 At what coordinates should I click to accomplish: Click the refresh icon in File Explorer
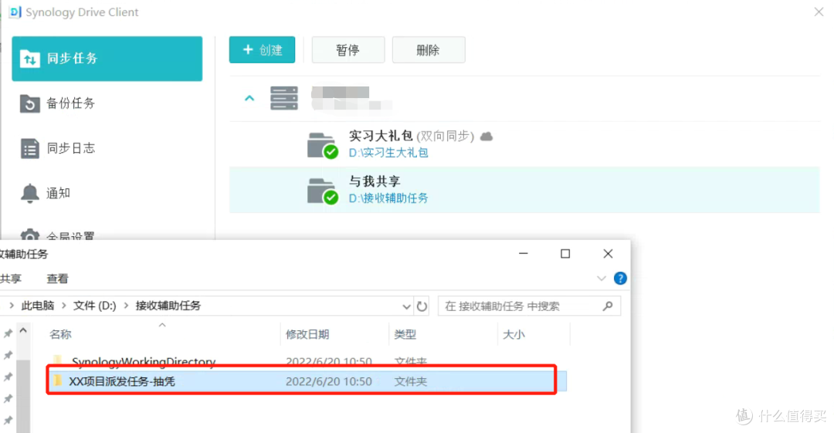click(422, 306)
